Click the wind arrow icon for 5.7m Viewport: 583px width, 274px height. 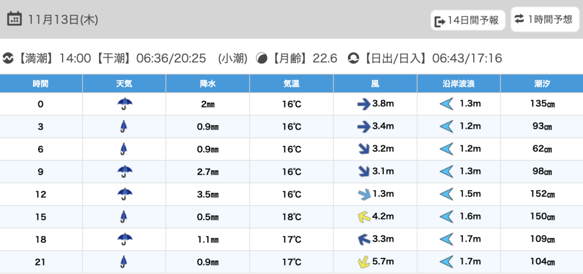coord(363,262)
